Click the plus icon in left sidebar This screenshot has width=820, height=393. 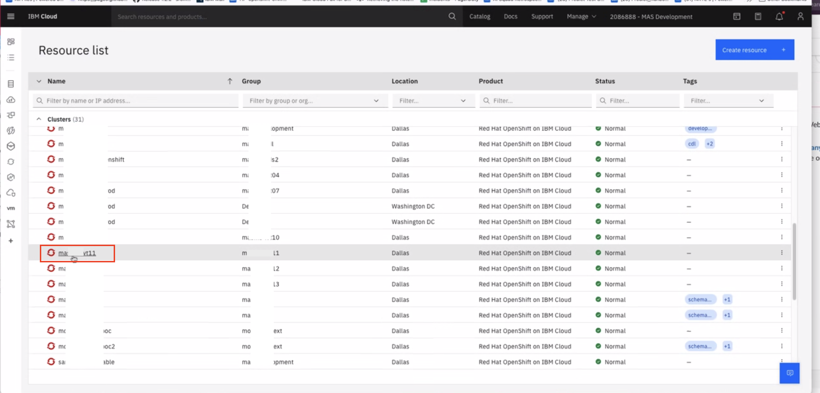(x=11, y=241)
